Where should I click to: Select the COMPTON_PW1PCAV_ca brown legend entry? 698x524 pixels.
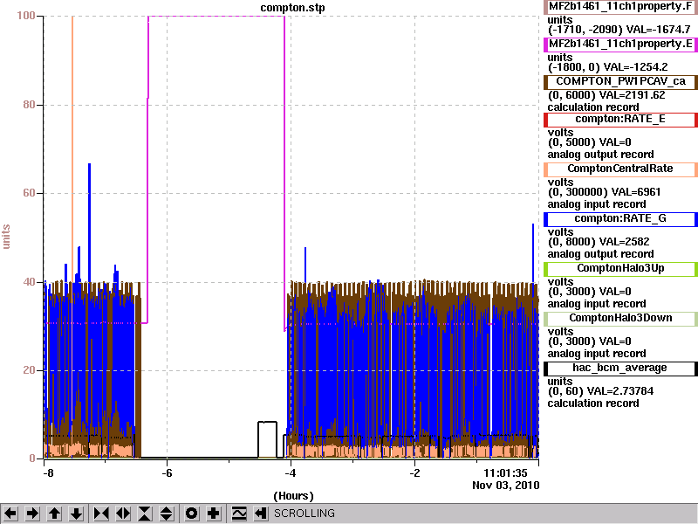point(620,81)
